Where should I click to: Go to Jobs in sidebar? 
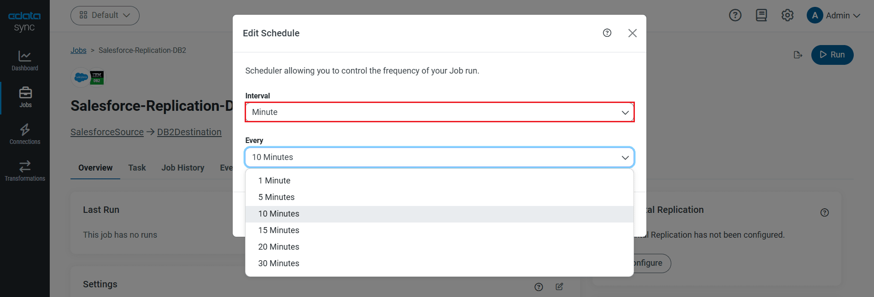click(25, 97)
